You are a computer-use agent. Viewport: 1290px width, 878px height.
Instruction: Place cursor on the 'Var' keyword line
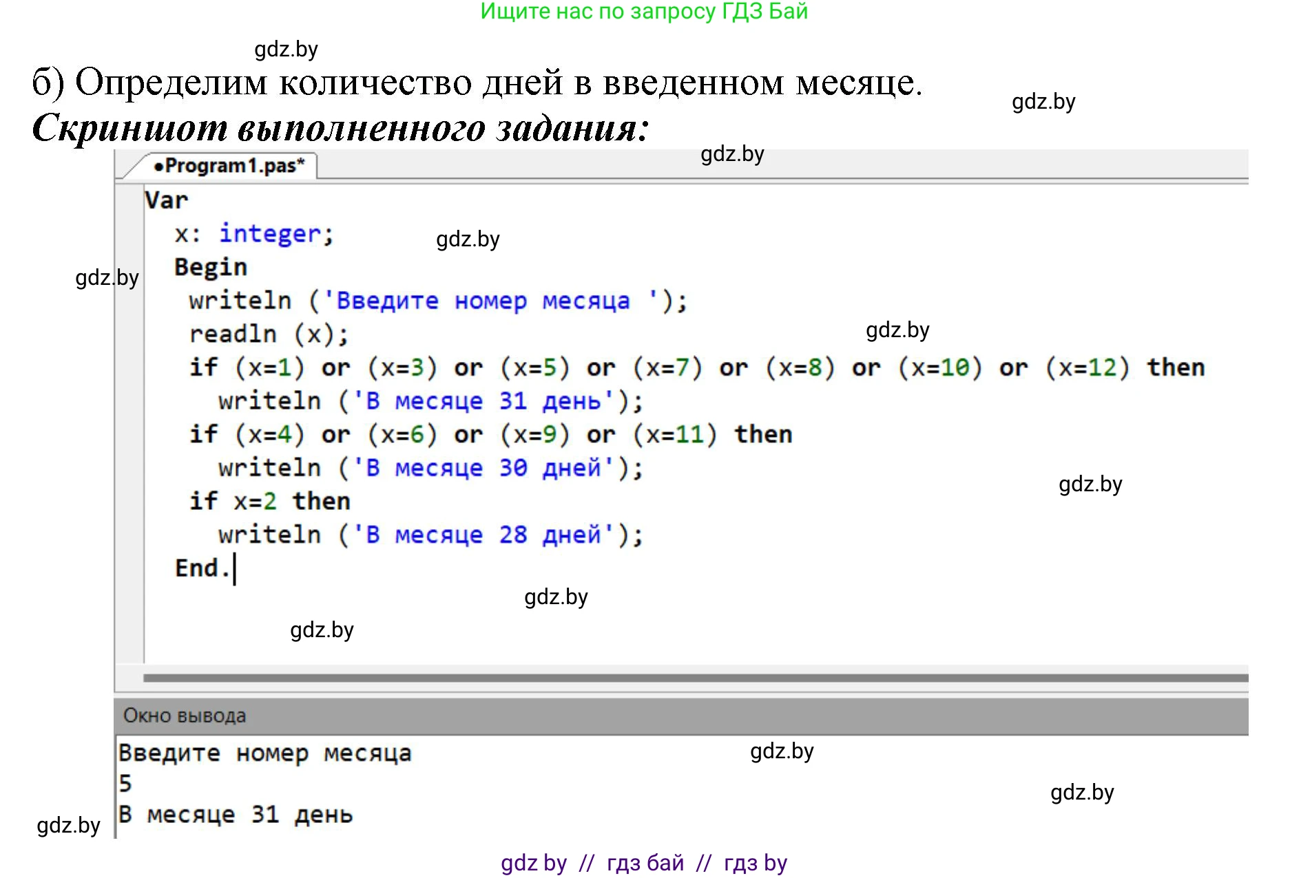pos(166,200)
